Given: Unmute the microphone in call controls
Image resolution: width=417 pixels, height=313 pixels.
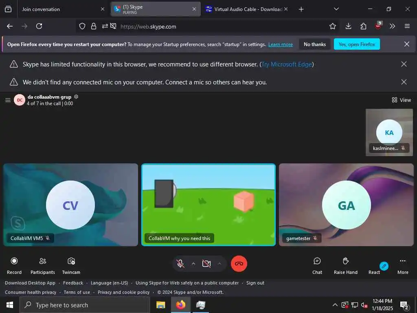Looking at the screenshot, I should (180, 264).
